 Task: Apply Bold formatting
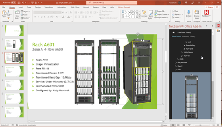[x=35, y=17]
